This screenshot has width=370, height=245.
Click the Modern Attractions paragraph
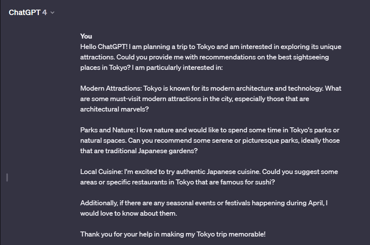tap(210, 98)
